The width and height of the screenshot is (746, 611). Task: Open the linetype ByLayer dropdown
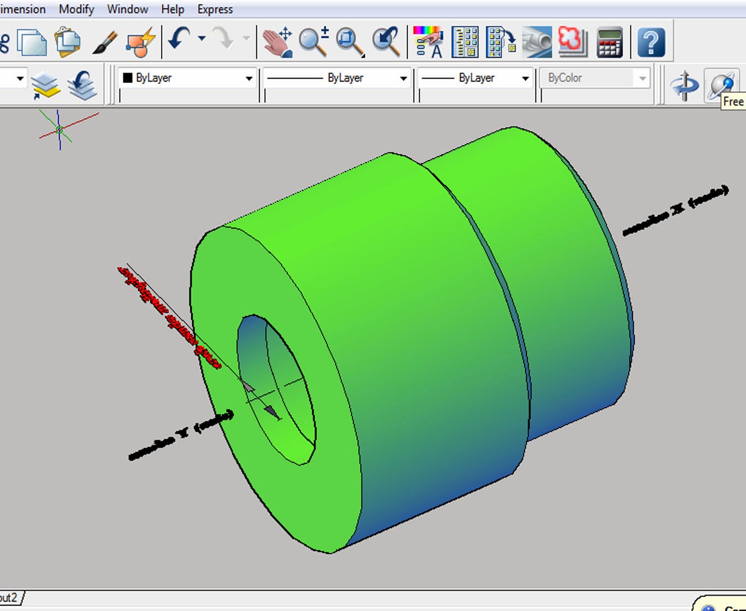(403, 78)
